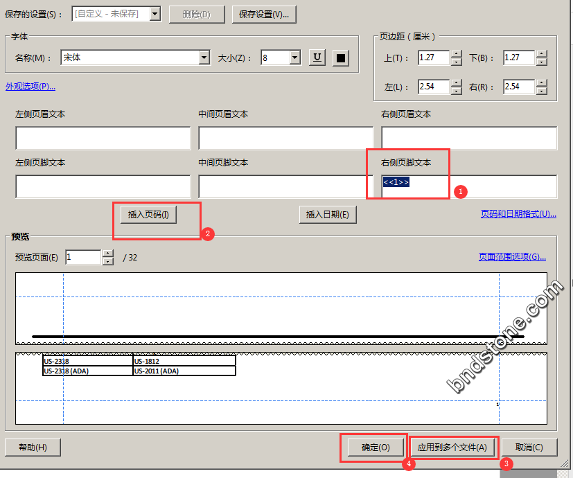Image resolution: width=573 pixels, height=478 pixels.
Task: Decrease bottom margin with down arrow
Action: pyautogui.click(x=541, y=62)
